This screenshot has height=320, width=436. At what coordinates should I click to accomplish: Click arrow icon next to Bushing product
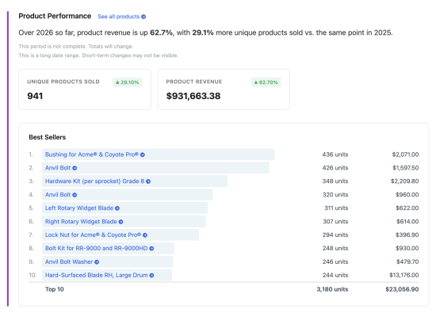[143, 154]
